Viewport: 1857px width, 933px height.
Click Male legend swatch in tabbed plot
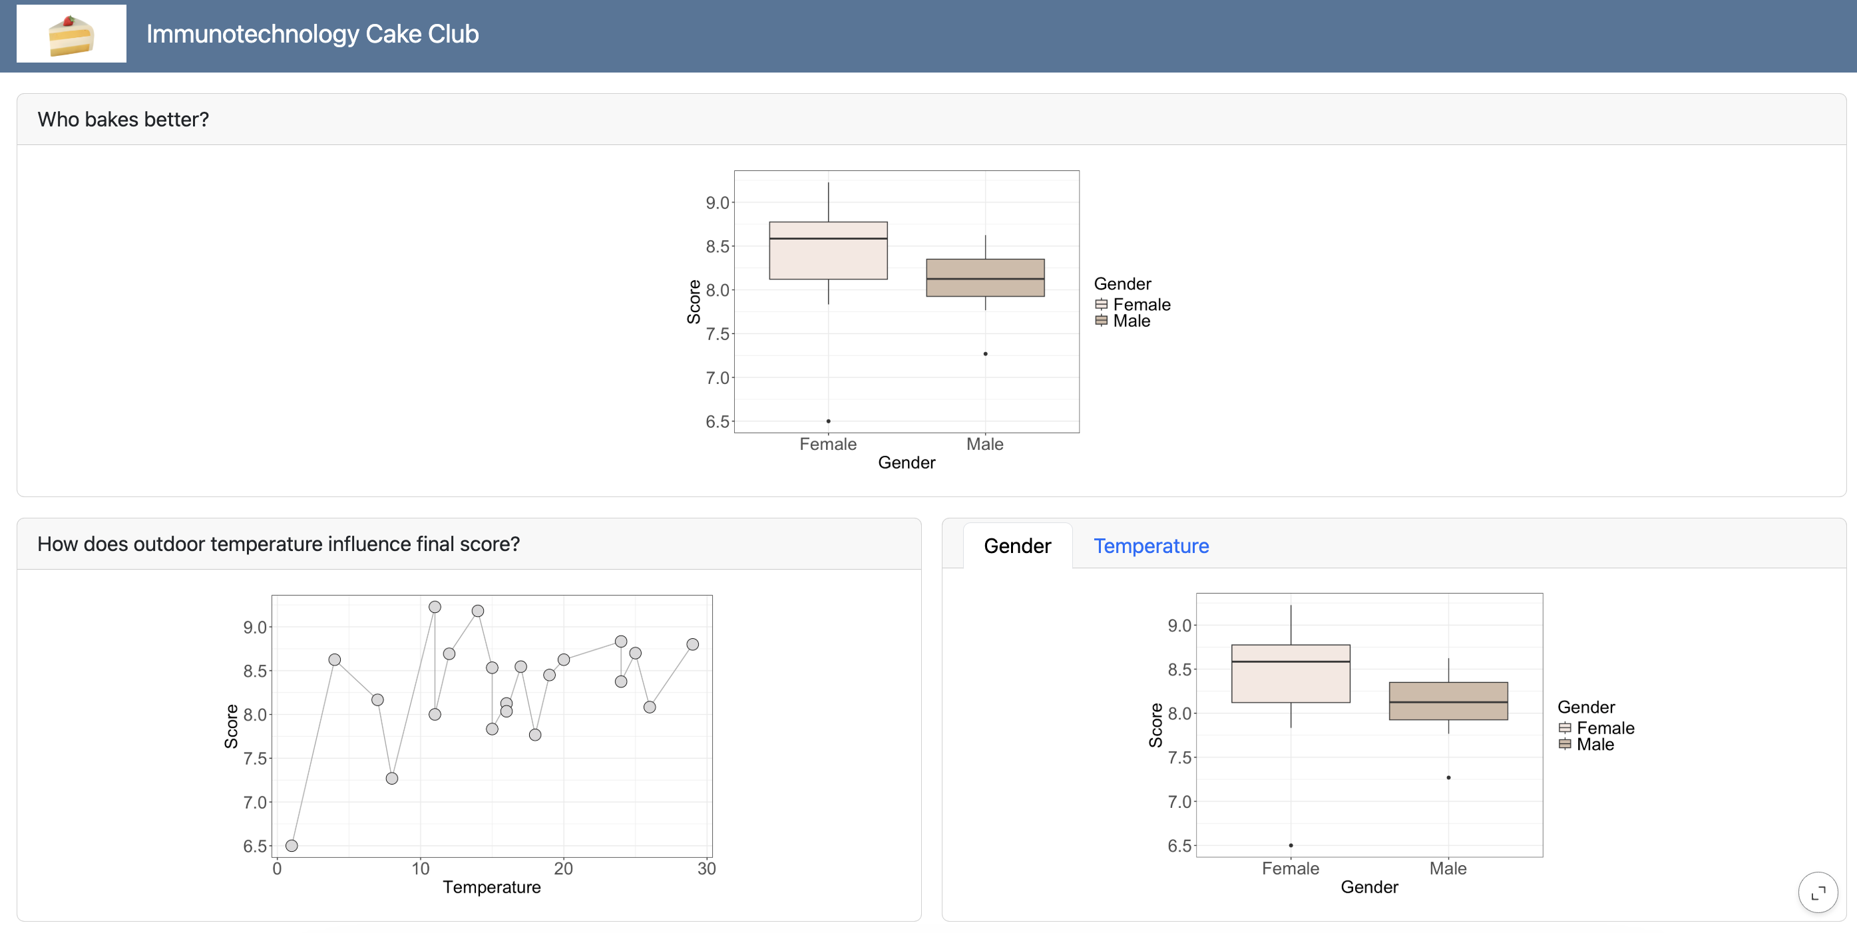coord(1564,744)
